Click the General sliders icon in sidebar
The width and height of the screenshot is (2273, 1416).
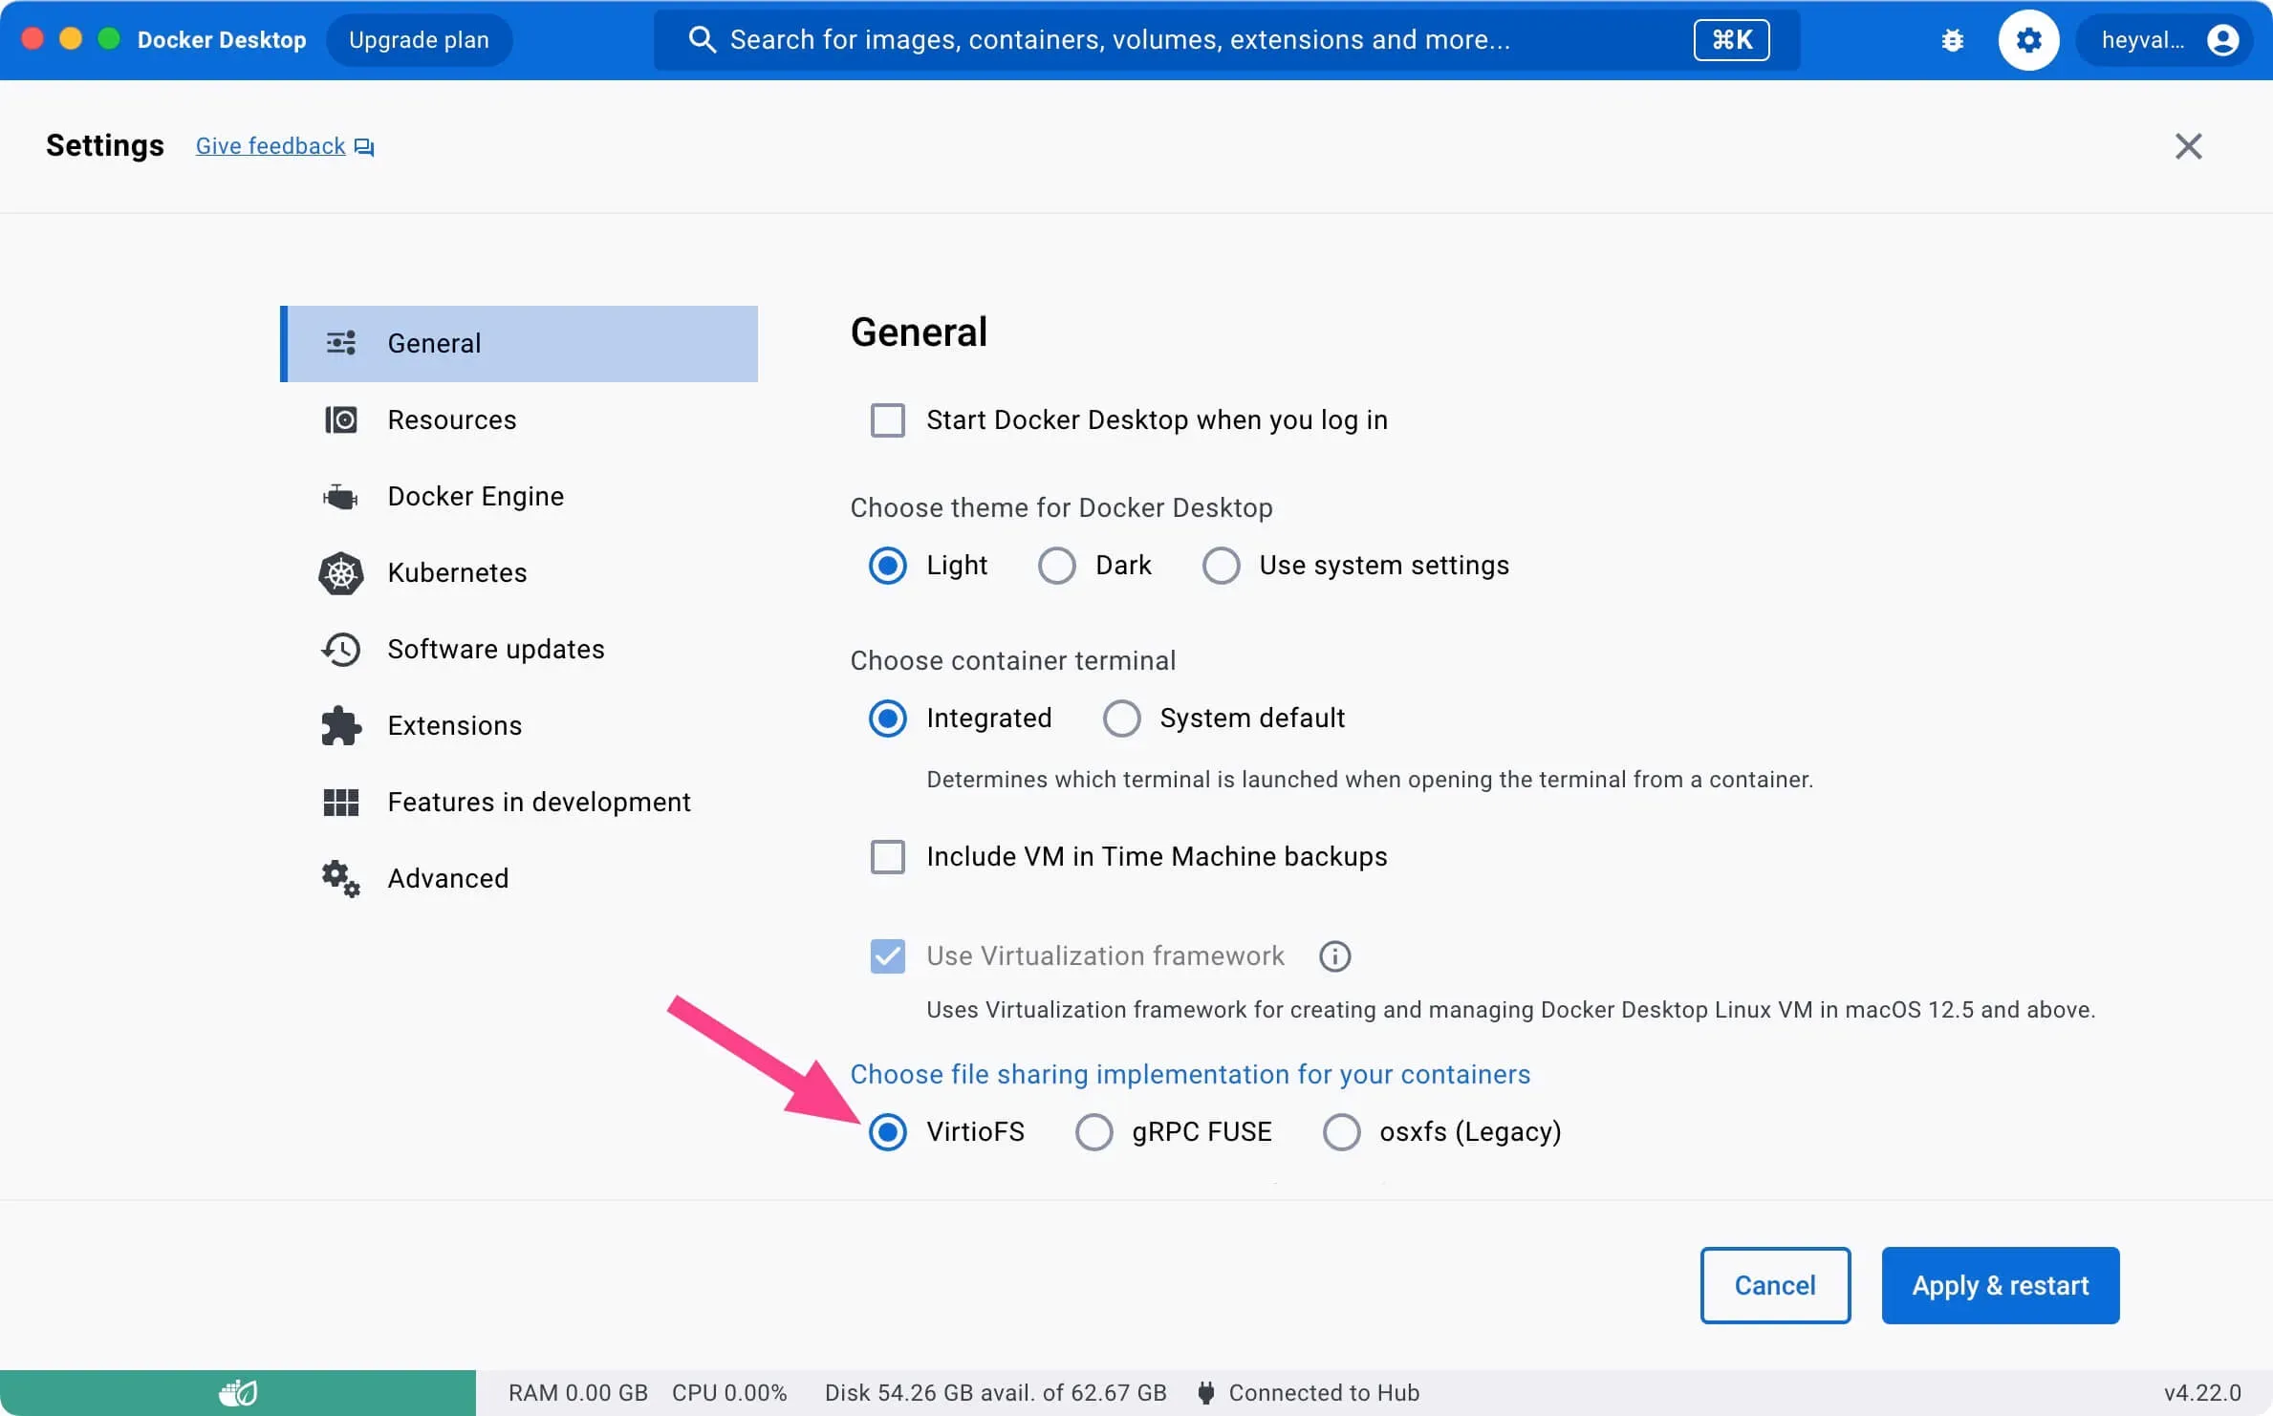[341, 343]
